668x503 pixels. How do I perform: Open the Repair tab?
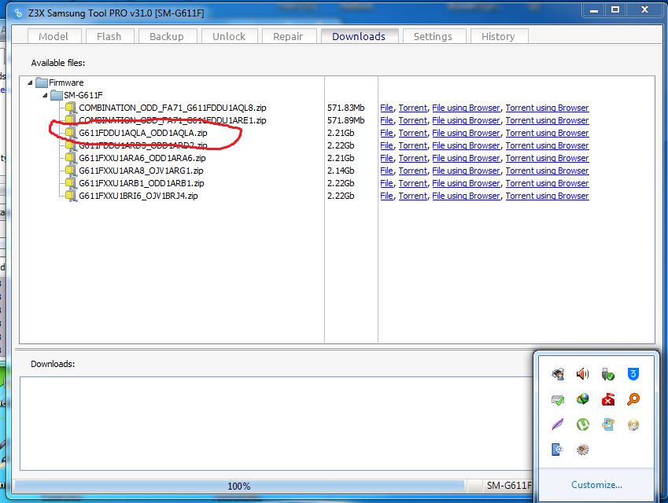pos(289,37)
